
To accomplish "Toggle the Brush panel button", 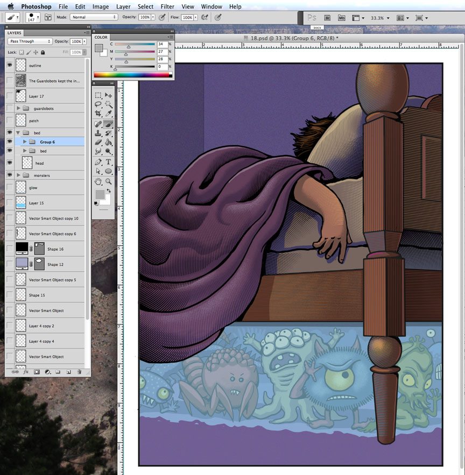I will pyautogui.click(x=48, y=17).
